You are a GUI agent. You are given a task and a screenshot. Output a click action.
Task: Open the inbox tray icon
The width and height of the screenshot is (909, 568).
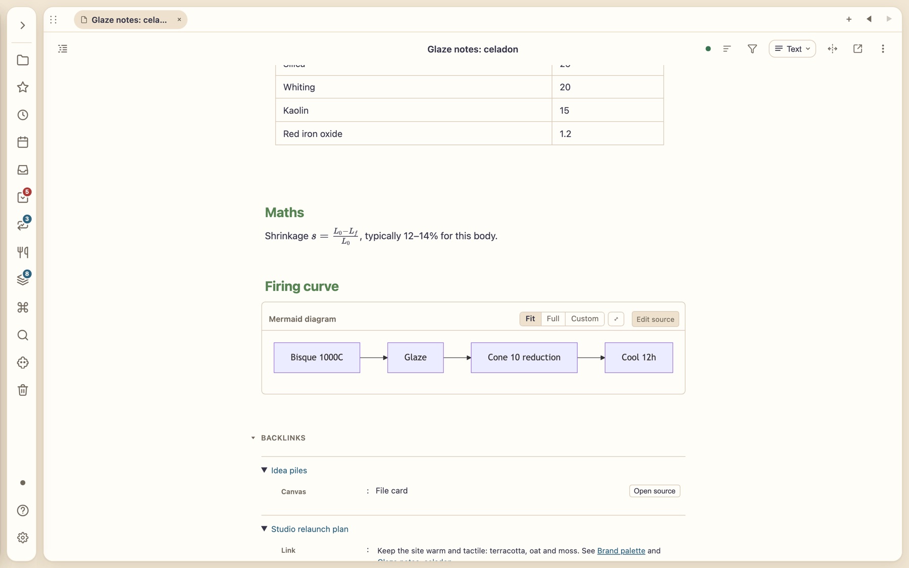(x=23, y=170)
